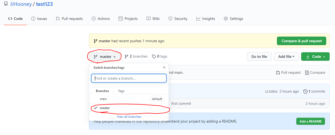Click the branch icon next to 2 branches

(x=126, y=56)
